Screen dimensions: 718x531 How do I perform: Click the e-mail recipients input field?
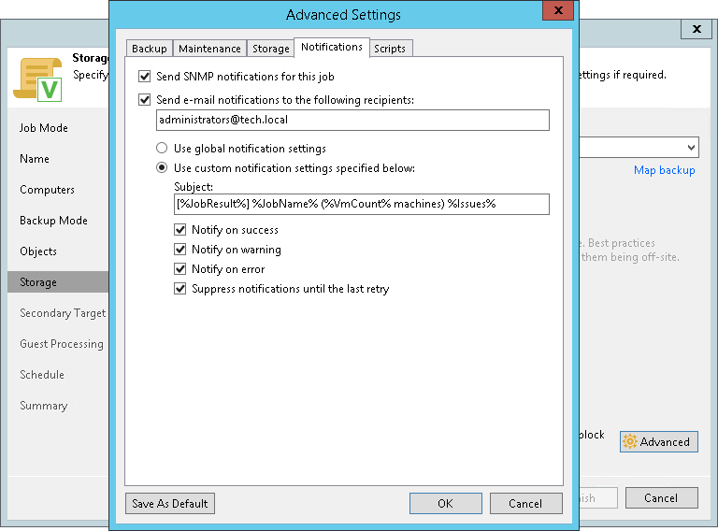click(x=352, y=120)
